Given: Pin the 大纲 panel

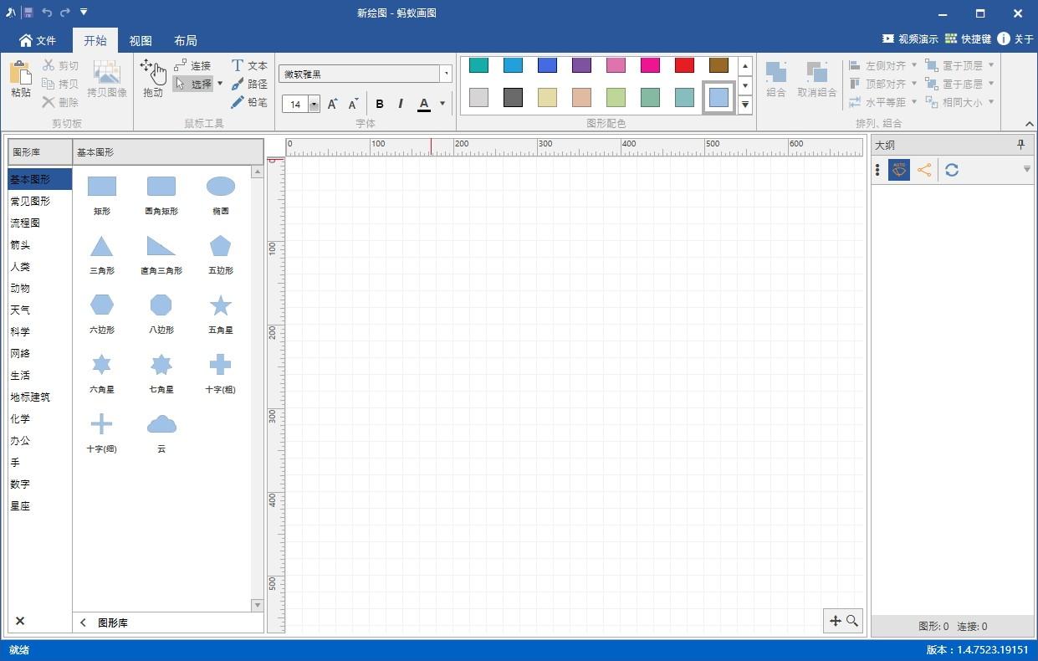Looking at the screenshot, I should click(1020, 145).
